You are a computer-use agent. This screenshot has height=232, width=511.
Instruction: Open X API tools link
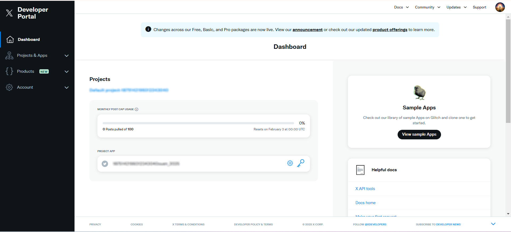tap(365, 189)
